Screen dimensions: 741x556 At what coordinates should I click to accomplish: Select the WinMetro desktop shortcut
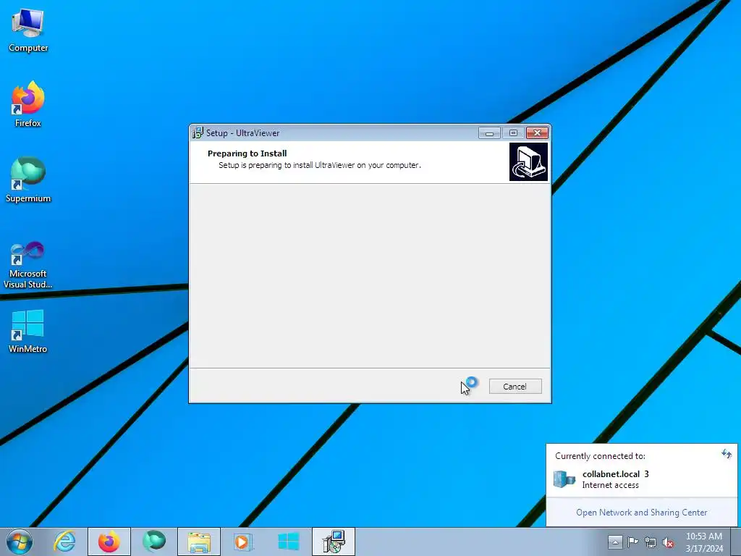(x=28, y=331)
